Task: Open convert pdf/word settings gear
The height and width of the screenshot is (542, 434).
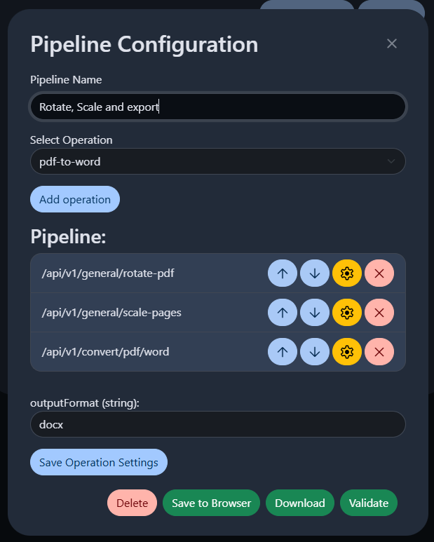Action: tap(347, 352)
